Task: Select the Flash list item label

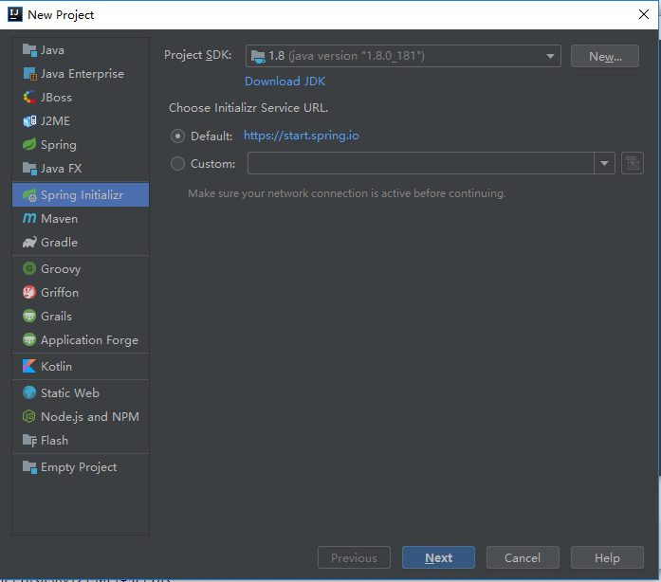Action: coord(54,440)
